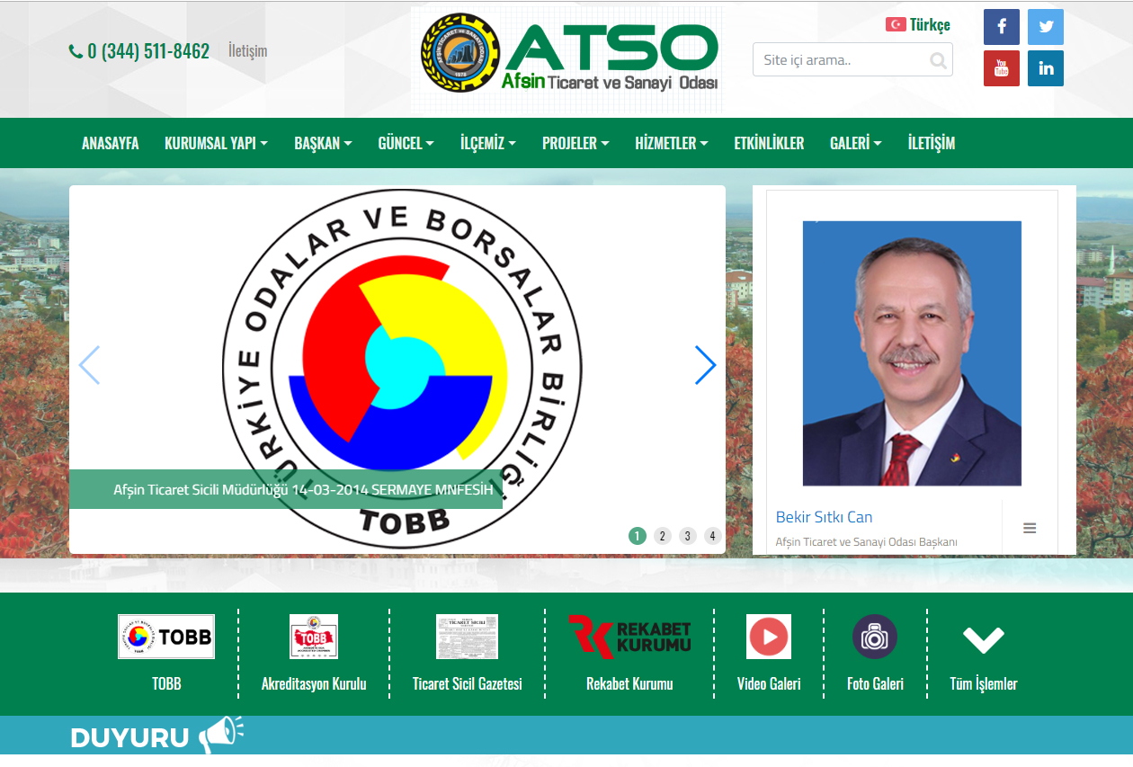
Task: Go to previous slide arrow
Action: click(89, 365)
